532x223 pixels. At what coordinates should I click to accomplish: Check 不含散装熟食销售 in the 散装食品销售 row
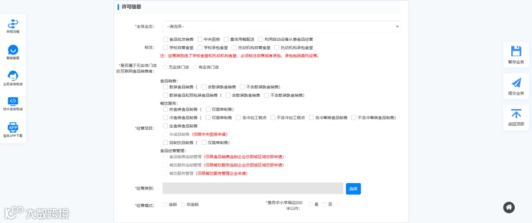click(x=242, y=87)
